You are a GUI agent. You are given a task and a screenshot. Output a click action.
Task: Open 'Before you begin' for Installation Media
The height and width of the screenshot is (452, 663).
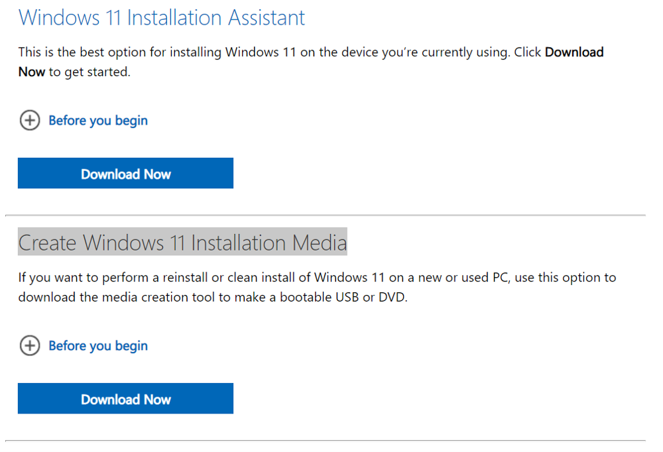[97, 346]
